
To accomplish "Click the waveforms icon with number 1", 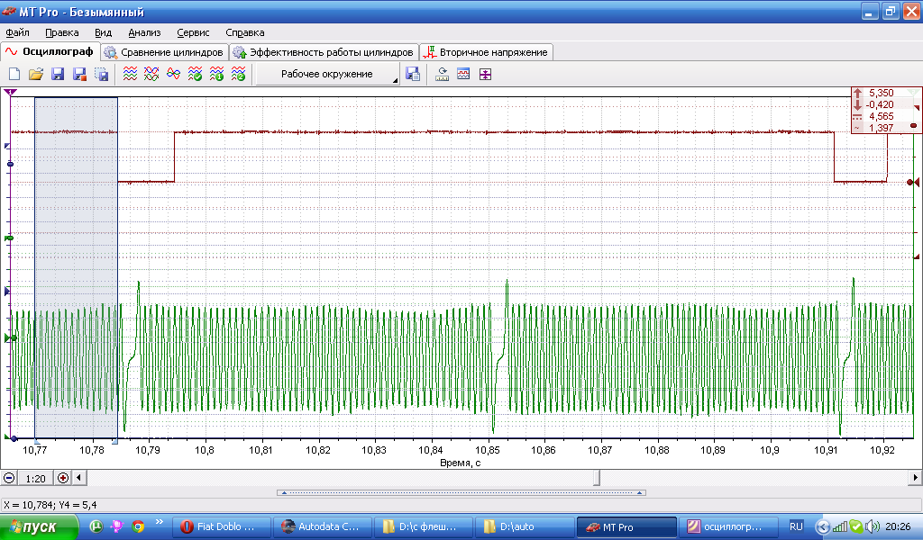I will 216,74.
